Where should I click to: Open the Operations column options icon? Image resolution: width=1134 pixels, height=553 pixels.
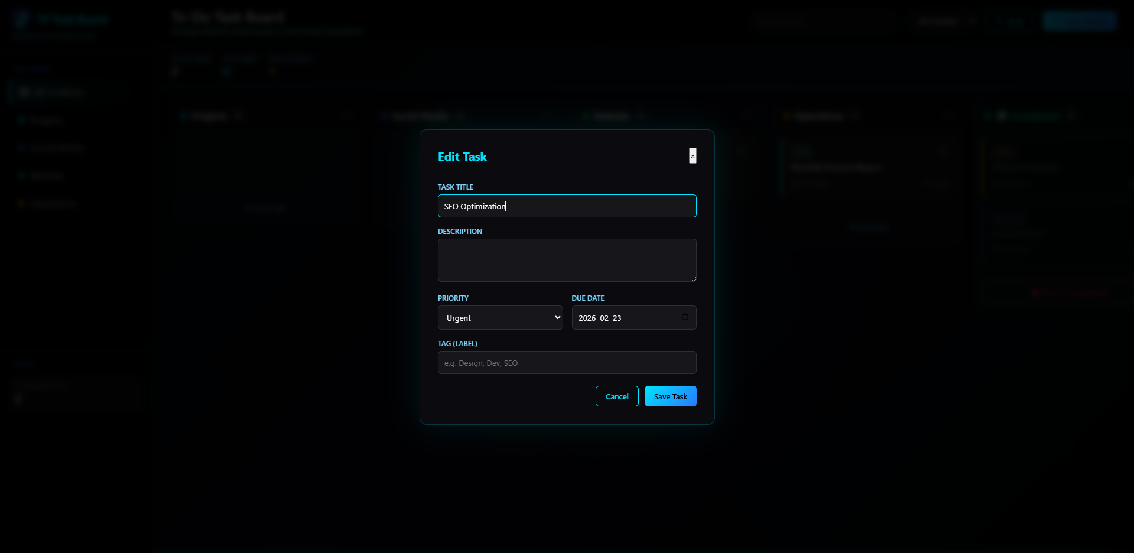(x=950, y=116)
